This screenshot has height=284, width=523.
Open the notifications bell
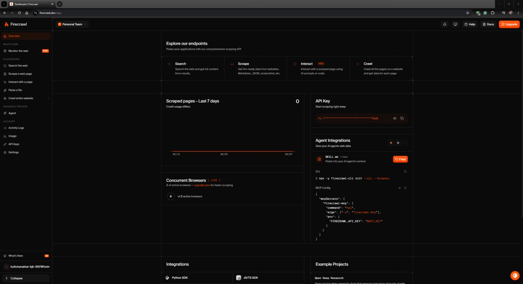(x=445, y=24)
